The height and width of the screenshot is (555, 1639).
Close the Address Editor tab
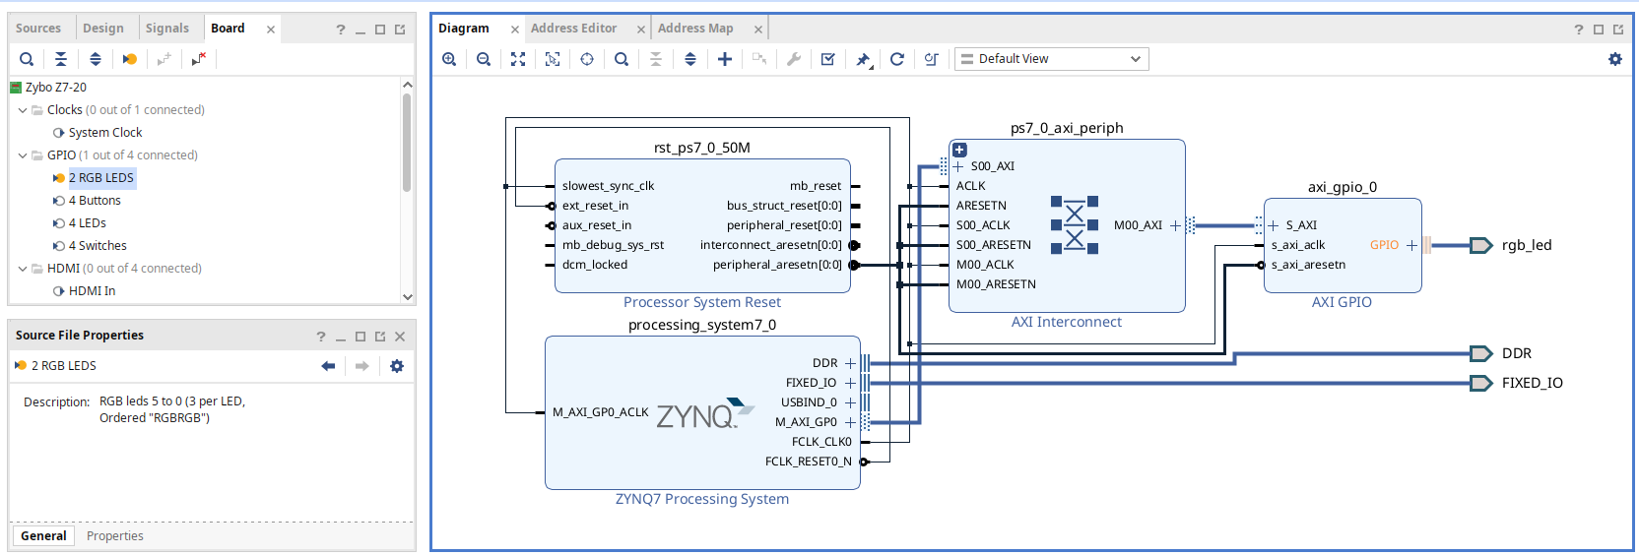coord(640,30)
